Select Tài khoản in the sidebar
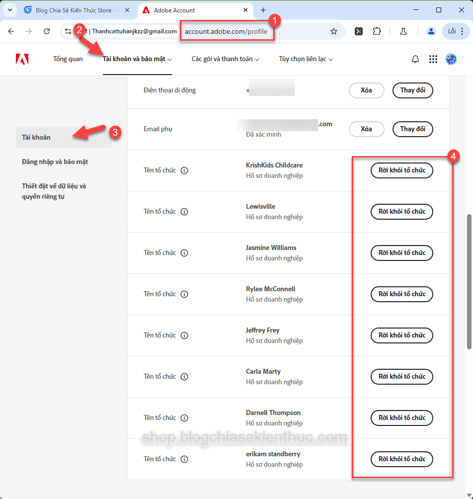Screen dimensions: 473x499 (63, 138)
